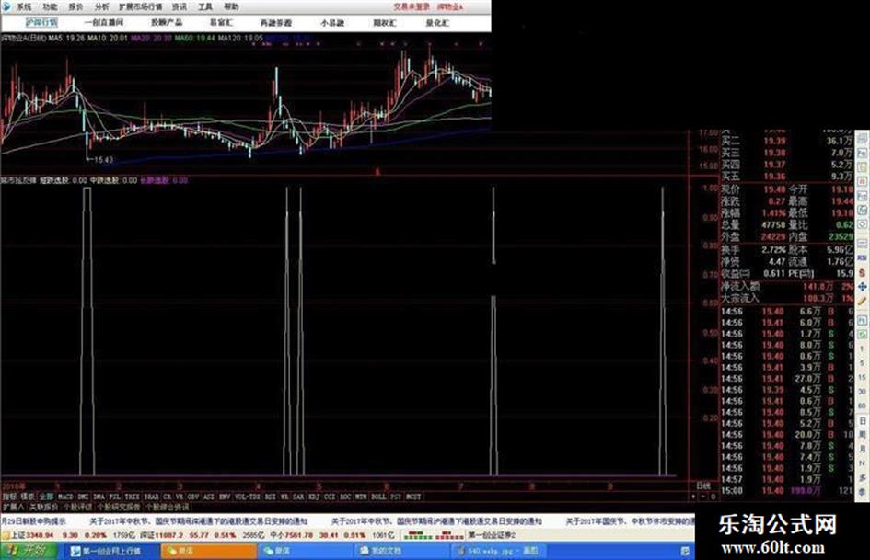This screenshot has height=560, width=870.
Task: Click the 'Fe' icon in right toolbar
Action: pos(863,153)
